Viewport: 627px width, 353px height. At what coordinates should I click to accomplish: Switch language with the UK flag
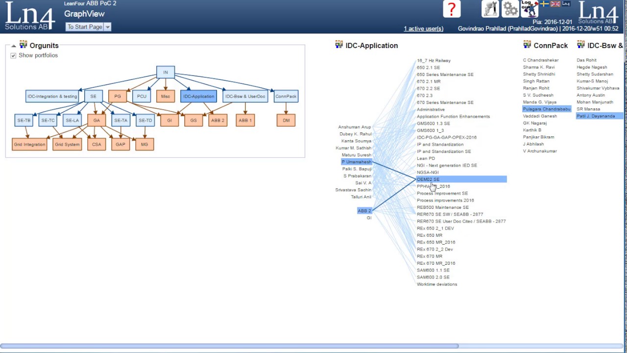point(555,4)
